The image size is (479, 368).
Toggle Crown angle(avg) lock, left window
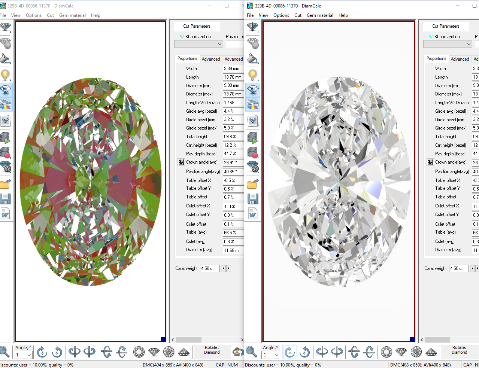[x=181, y=162]
